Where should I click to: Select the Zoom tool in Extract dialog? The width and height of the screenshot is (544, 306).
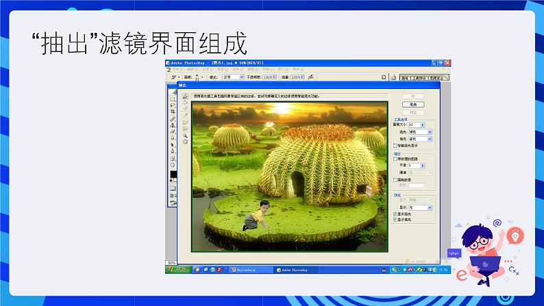185,136
